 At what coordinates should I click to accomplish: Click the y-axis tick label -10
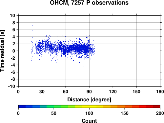[x=11, y=86]
